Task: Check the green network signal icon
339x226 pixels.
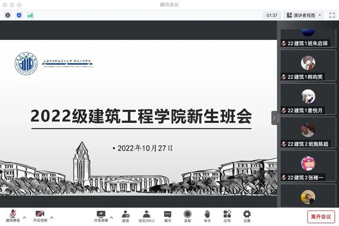Action: [x=30, y=15]
